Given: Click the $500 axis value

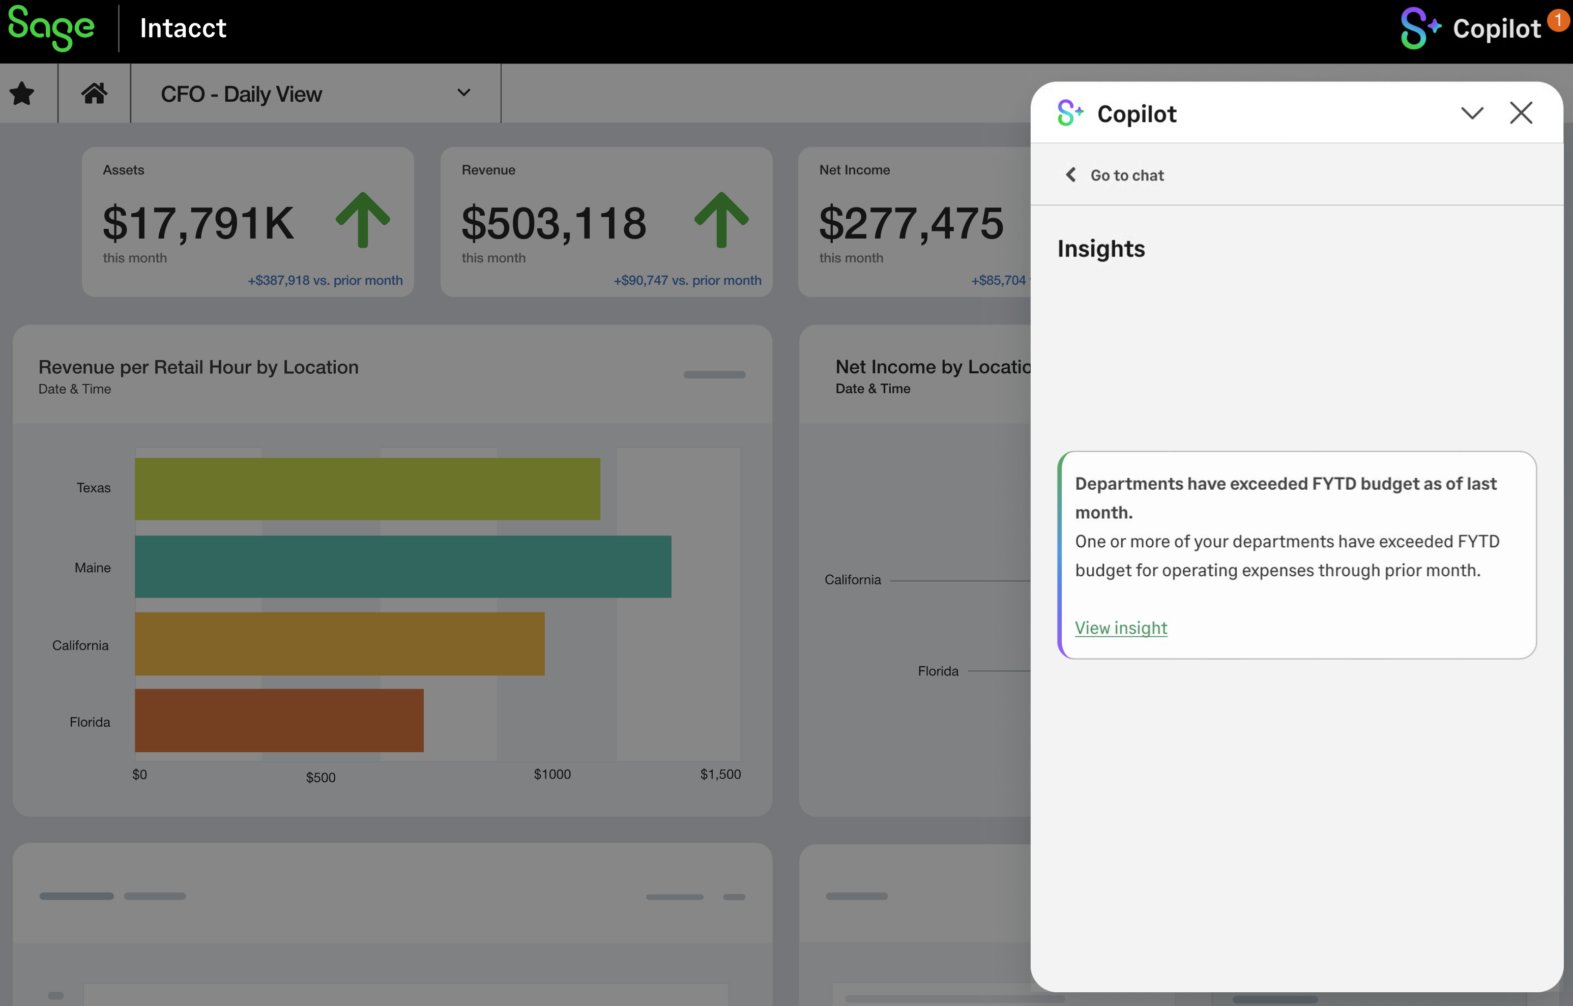Looking at the screenshot, I should 321,777.
